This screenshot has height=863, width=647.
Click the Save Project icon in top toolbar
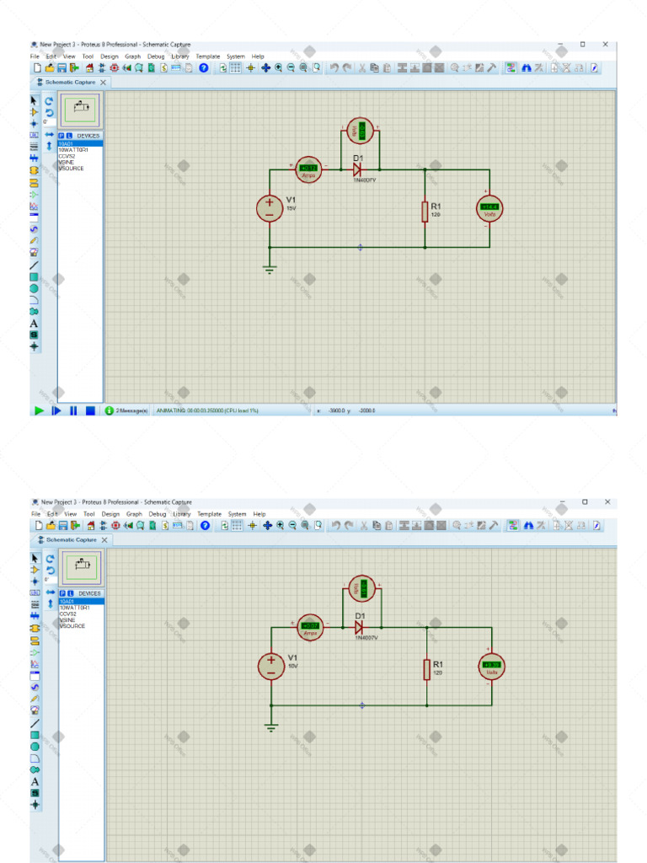point(61,67)
